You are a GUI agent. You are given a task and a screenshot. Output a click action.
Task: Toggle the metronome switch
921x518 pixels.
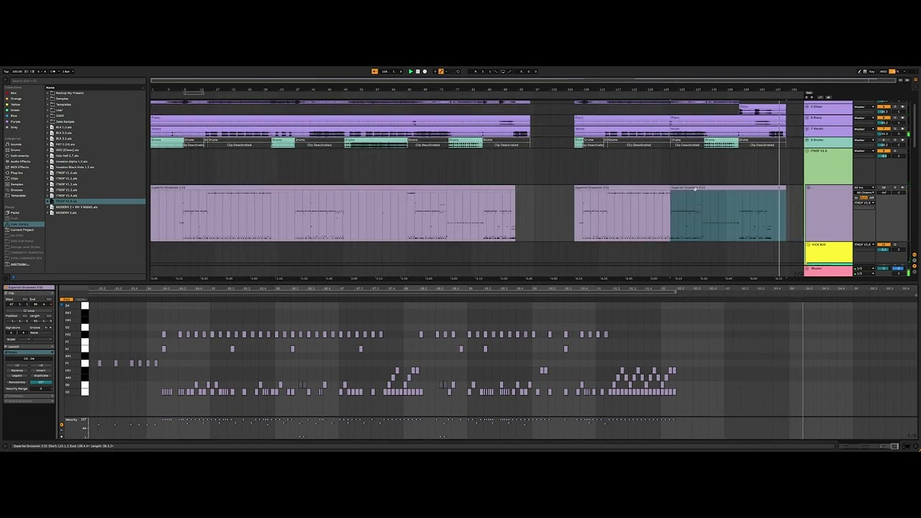[53, 71]
